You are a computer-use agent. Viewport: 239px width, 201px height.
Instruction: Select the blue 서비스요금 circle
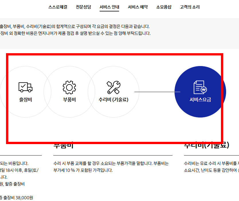pyautogui.click(x=200, y=91)
